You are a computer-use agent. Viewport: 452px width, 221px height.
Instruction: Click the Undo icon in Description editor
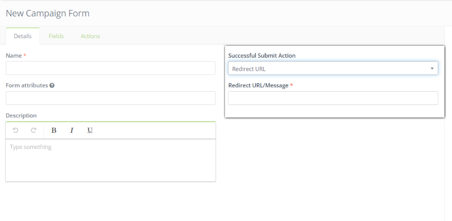pyautogui.click(x=15, y=130)
